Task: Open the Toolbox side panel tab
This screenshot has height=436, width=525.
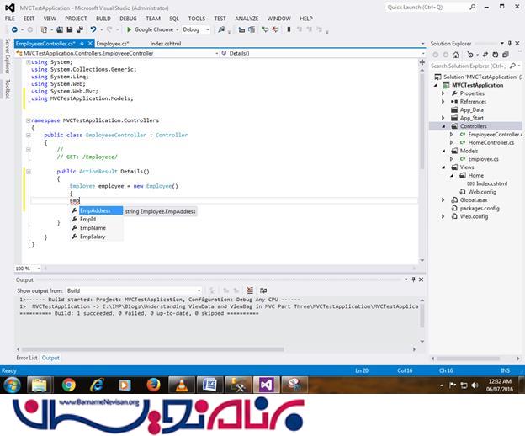Action: tap(8, 88)
